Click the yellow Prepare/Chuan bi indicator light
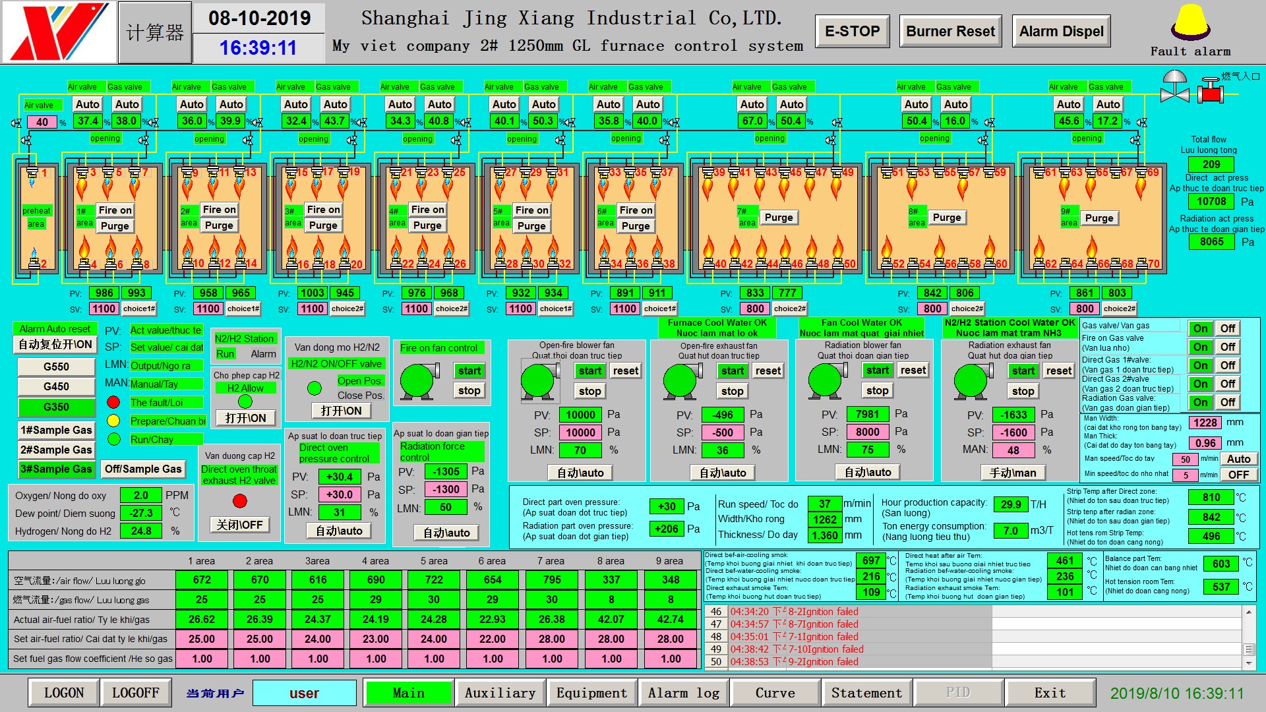 (113, 421)
